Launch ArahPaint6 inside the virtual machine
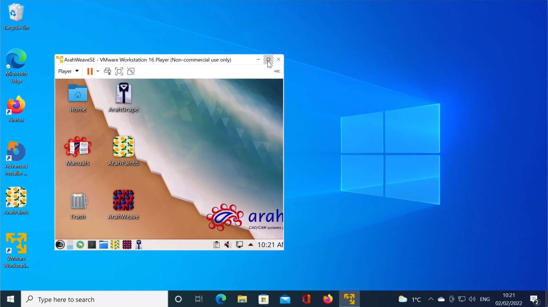This screenshot has height=307, width=548. [x=123, y=151]
